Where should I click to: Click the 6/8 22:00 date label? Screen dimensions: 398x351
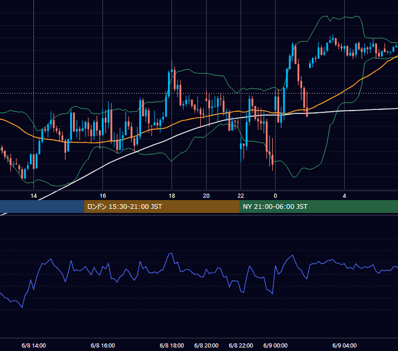coord(241,345)
